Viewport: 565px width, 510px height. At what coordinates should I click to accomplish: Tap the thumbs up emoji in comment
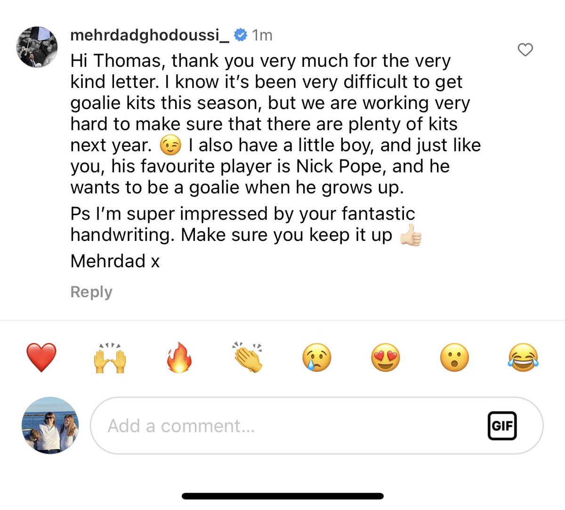[410, 235]
